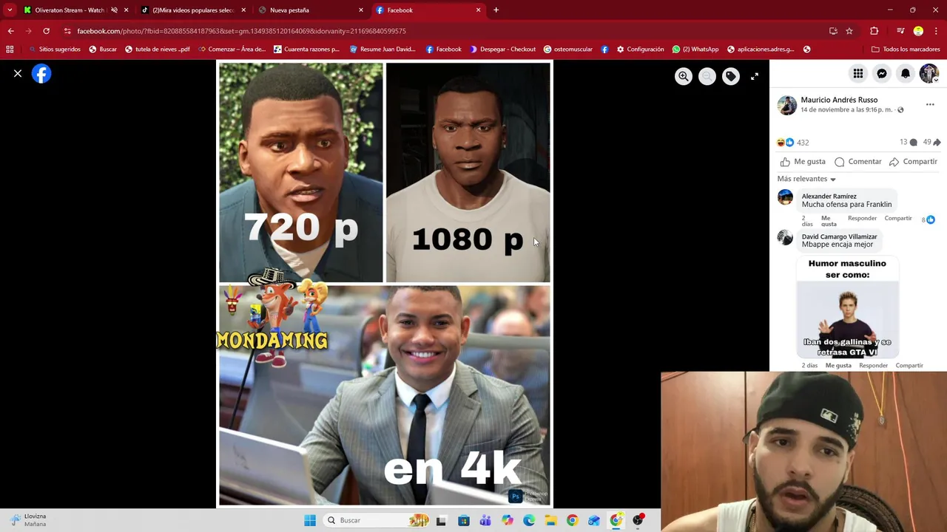
Task: Open Microsoft Store from the taskbar
Action: point(463,520)
